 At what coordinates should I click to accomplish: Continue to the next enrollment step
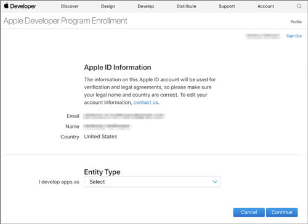pyautogui.click(x=282, y=212)
